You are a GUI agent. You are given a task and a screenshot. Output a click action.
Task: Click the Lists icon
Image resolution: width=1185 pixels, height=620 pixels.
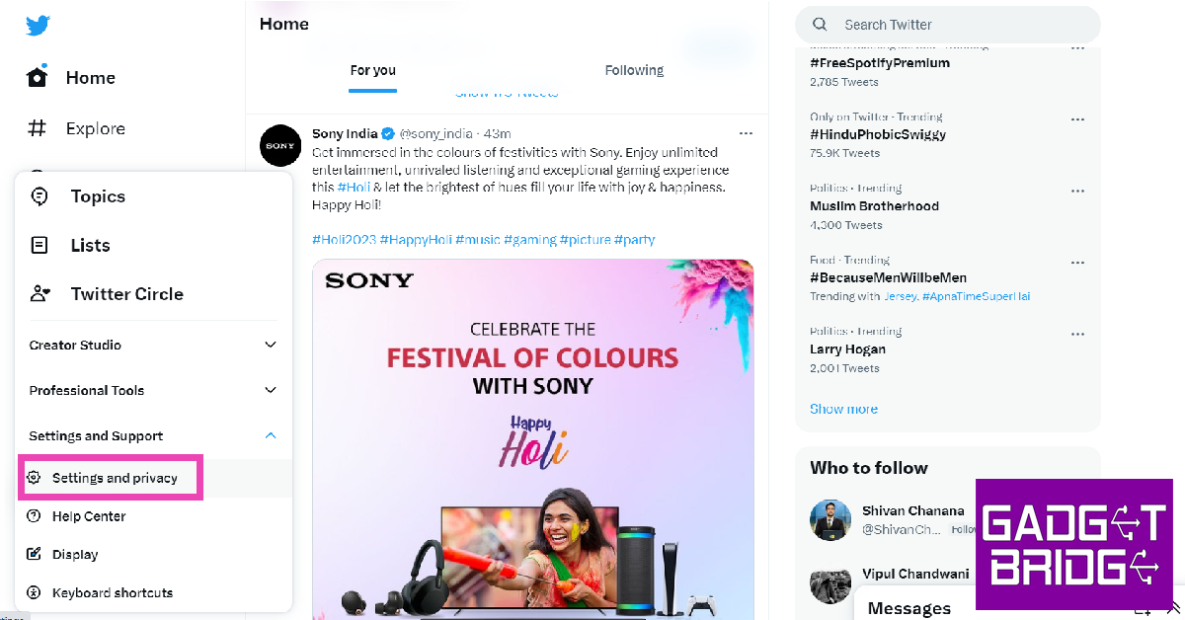coord(39,245)
